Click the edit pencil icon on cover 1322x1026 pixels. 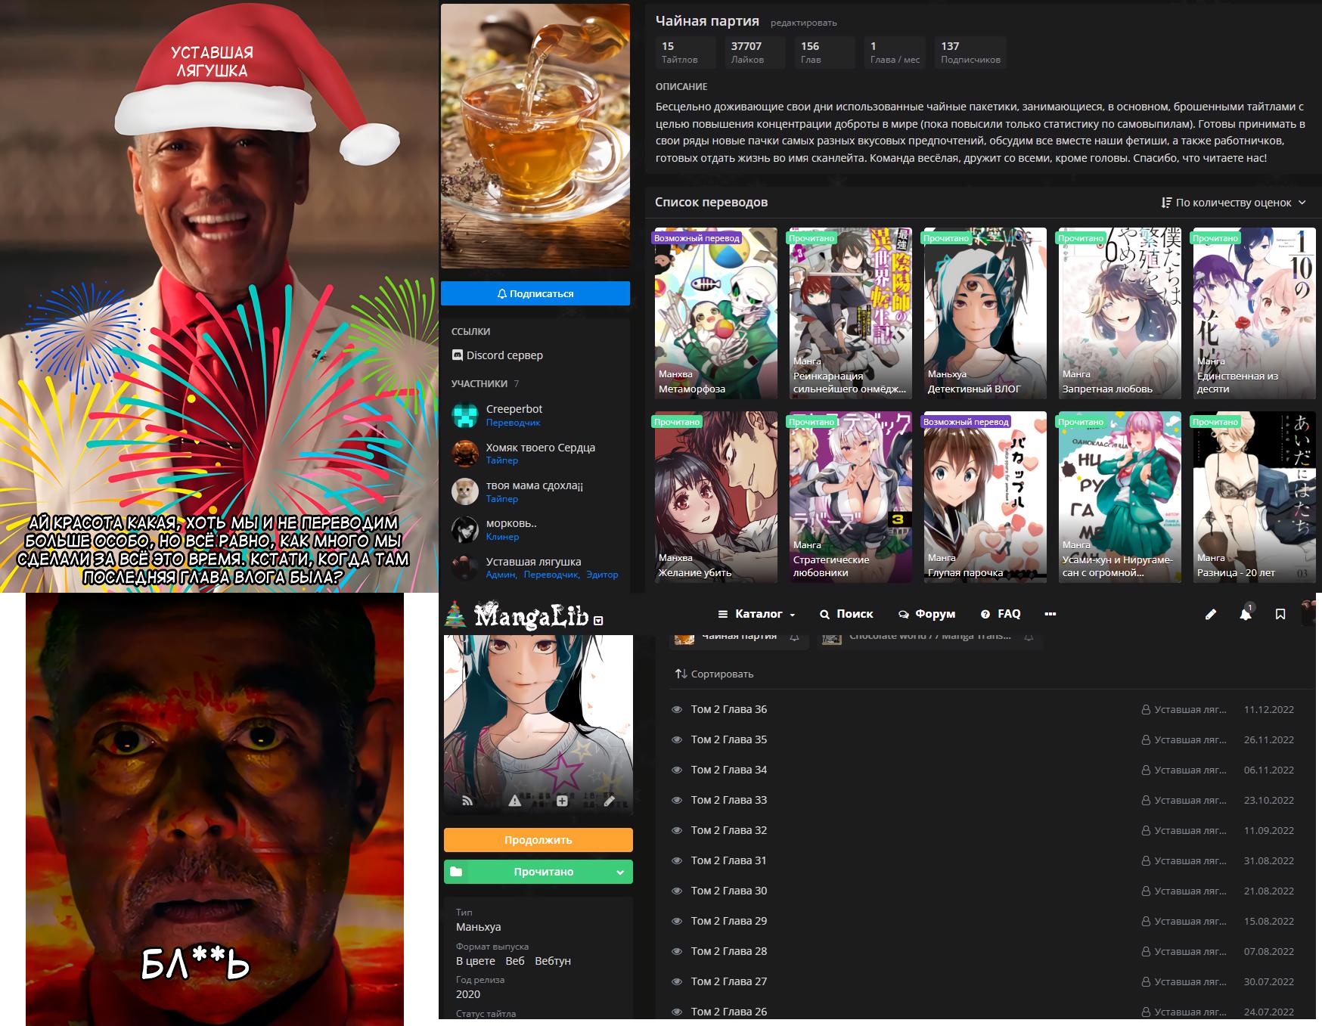click(610, 801)
